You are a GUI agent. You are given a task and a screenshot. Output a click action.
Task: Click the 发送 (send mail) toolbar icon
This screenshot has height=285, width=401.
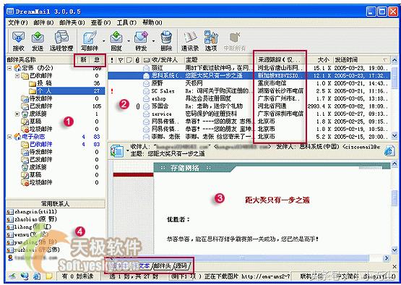38,41
